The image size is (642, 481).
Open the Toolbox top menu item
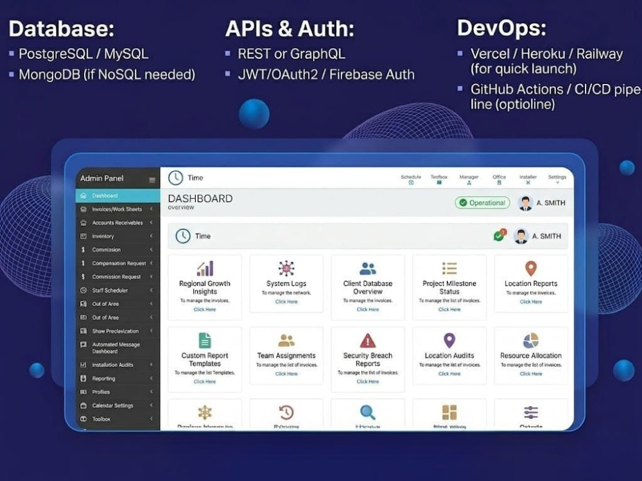click(439, 180)
